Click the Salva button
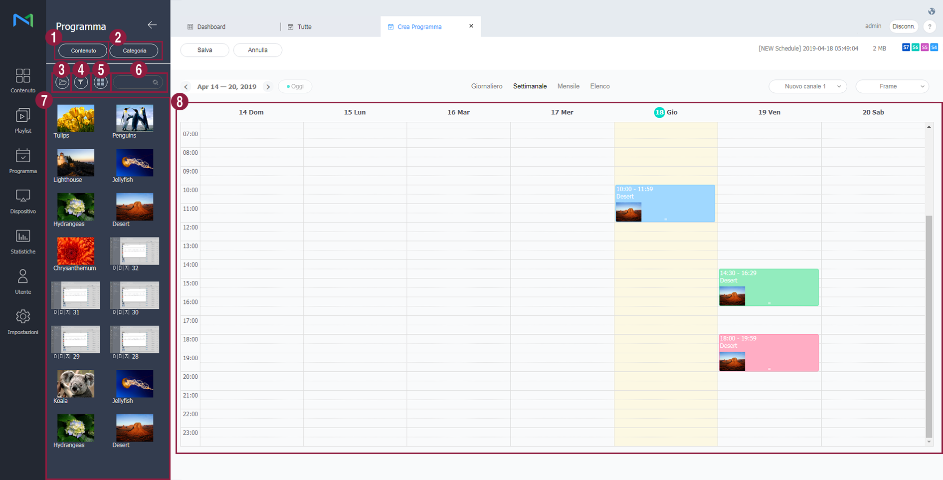Screen dimensions: 943x480 pos(204,50)
